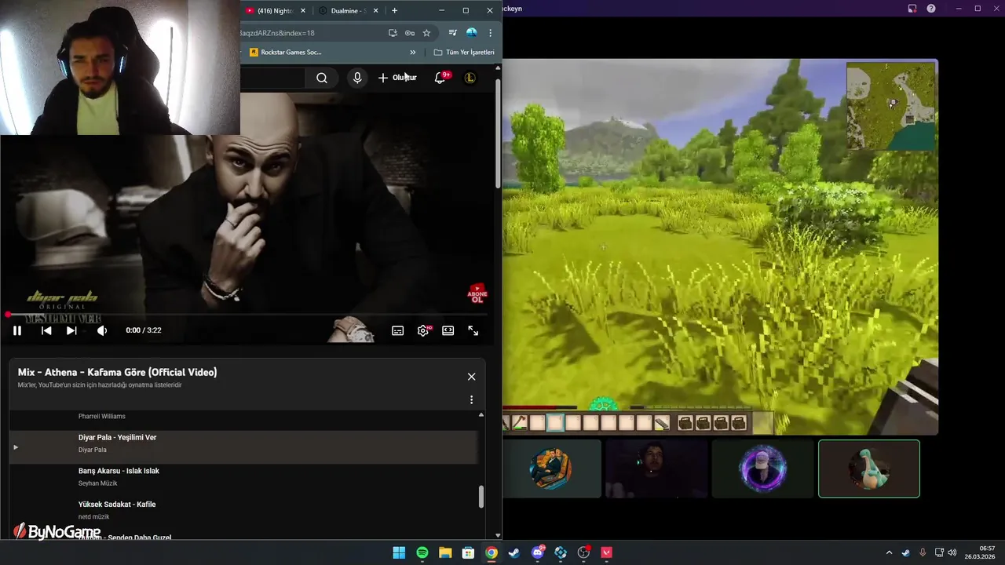Switch the player to theater mode
The height and width of the screenshot is (565, 1005).
[x=448, y=330]
